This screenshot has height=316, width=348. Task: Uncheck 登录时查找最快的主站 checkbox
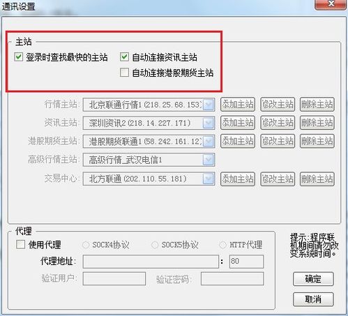pos(18,57)
